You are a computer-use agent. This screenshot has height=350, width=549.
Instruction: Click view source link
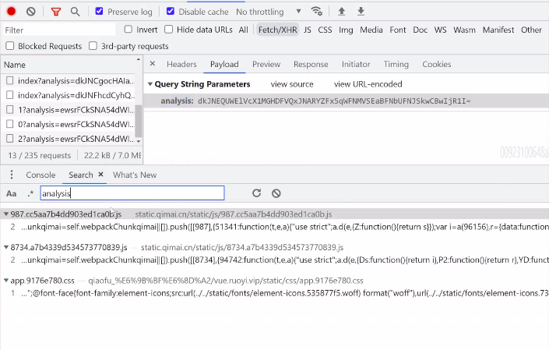pyautogui.click(x=292, y=84)
